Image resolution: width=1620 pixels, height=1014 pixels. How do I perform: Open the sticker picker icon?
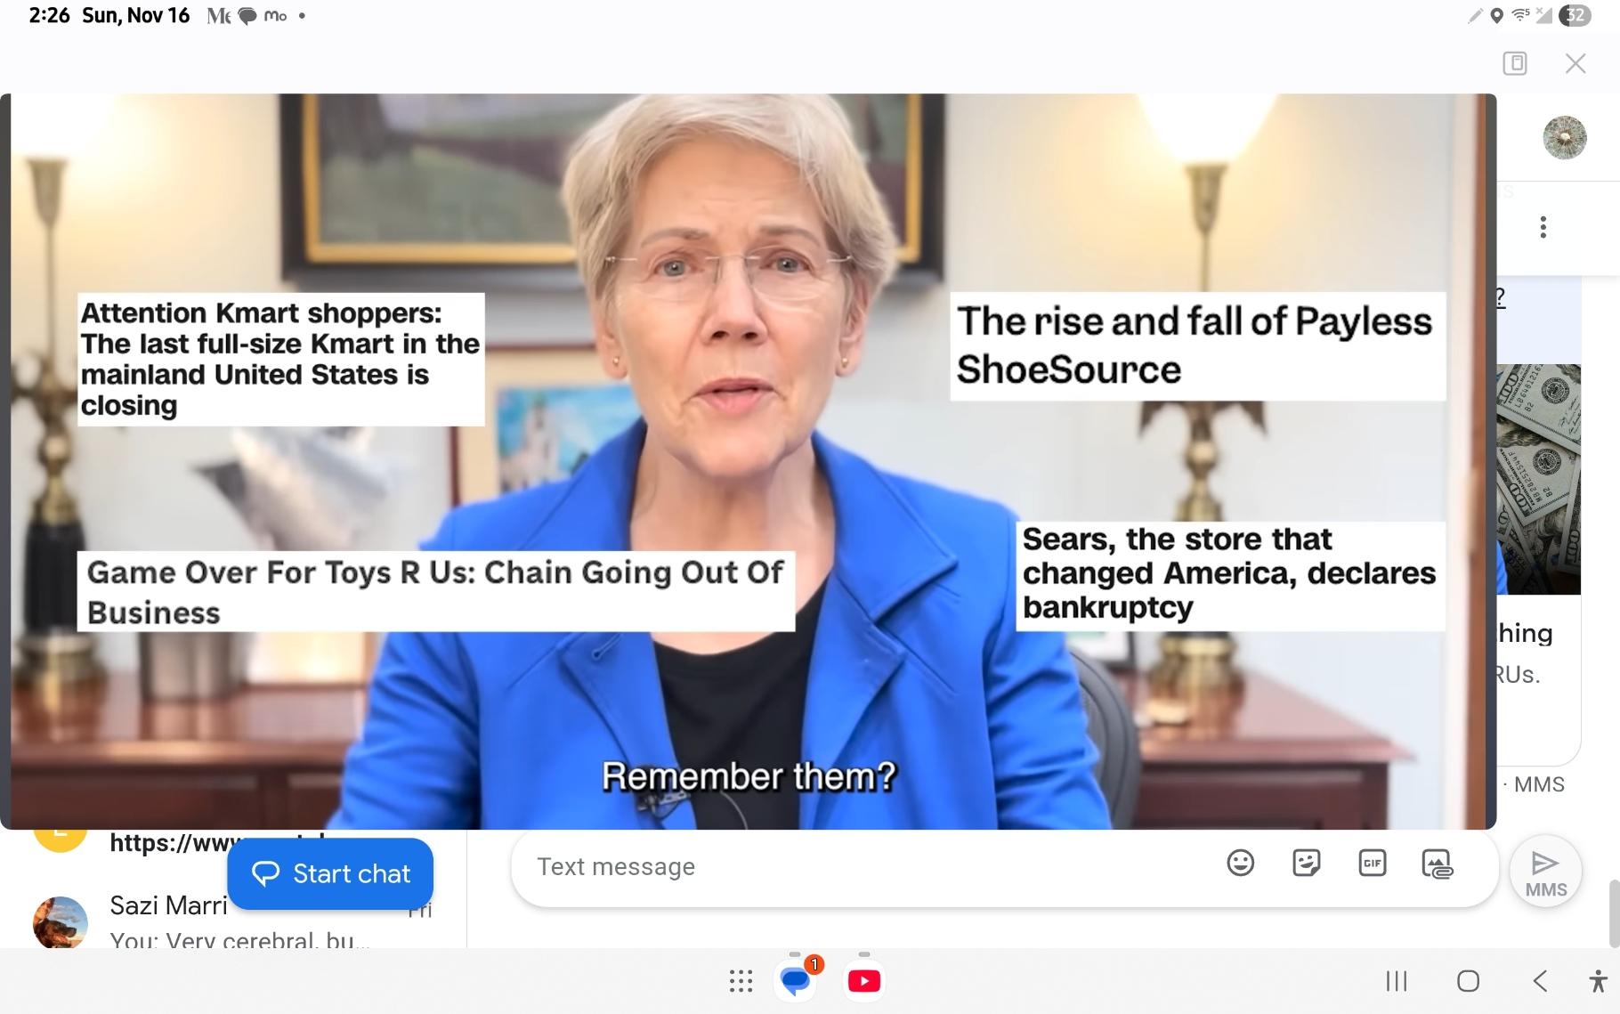(x=1306, y=863)
